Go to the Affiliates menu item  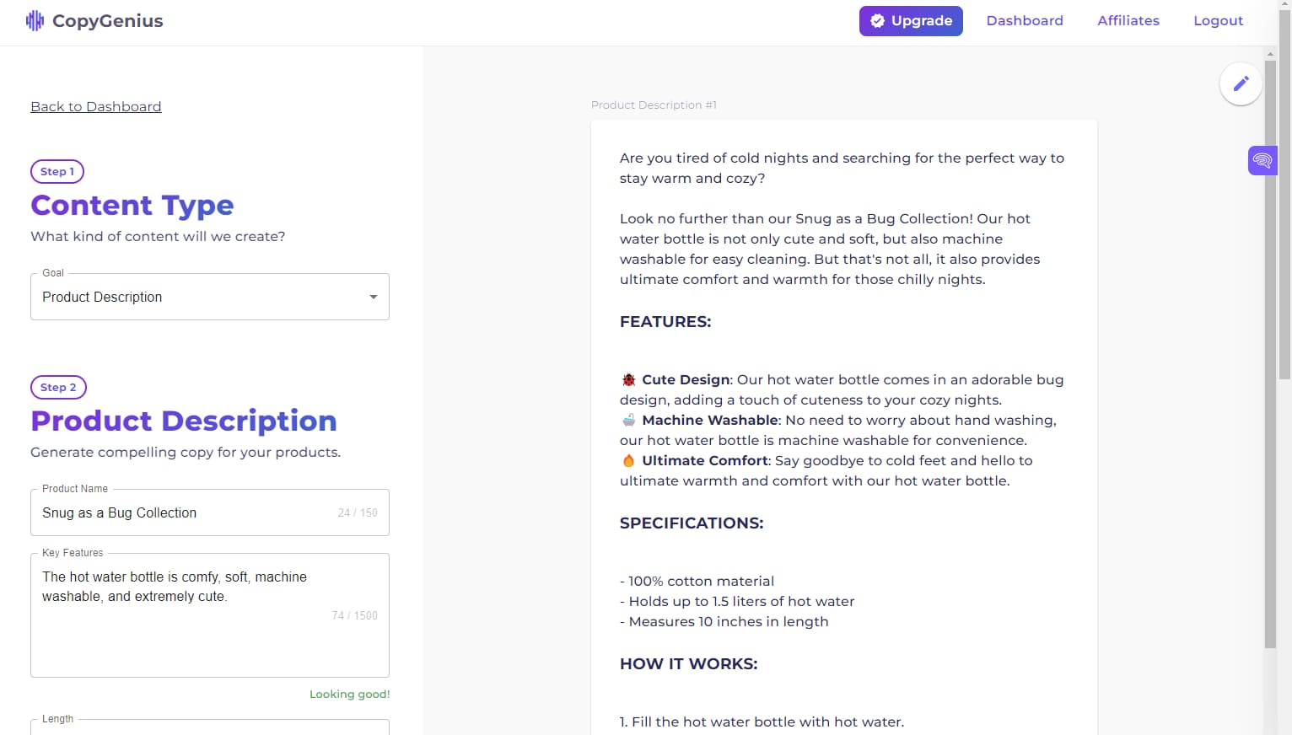pyautogui.click(x=1128, y=20)
